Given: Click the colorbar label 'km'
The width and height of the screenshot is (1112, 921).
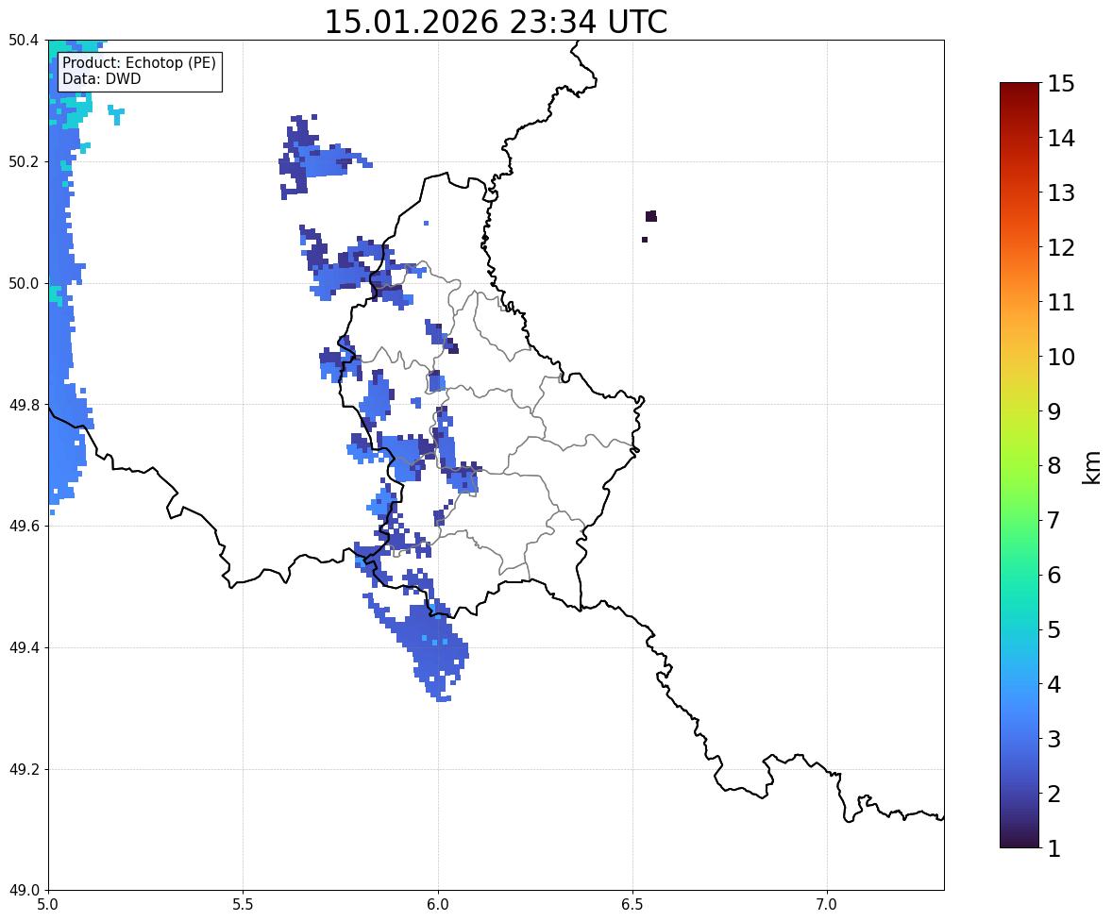Looking at the screenshot, I should pos(1092,467).
